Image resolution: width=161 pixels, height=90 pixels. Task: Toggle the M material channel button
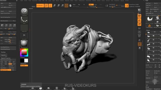(84, 4)
